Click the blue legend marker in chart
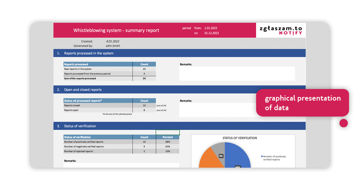 click(x=261, y=156)
